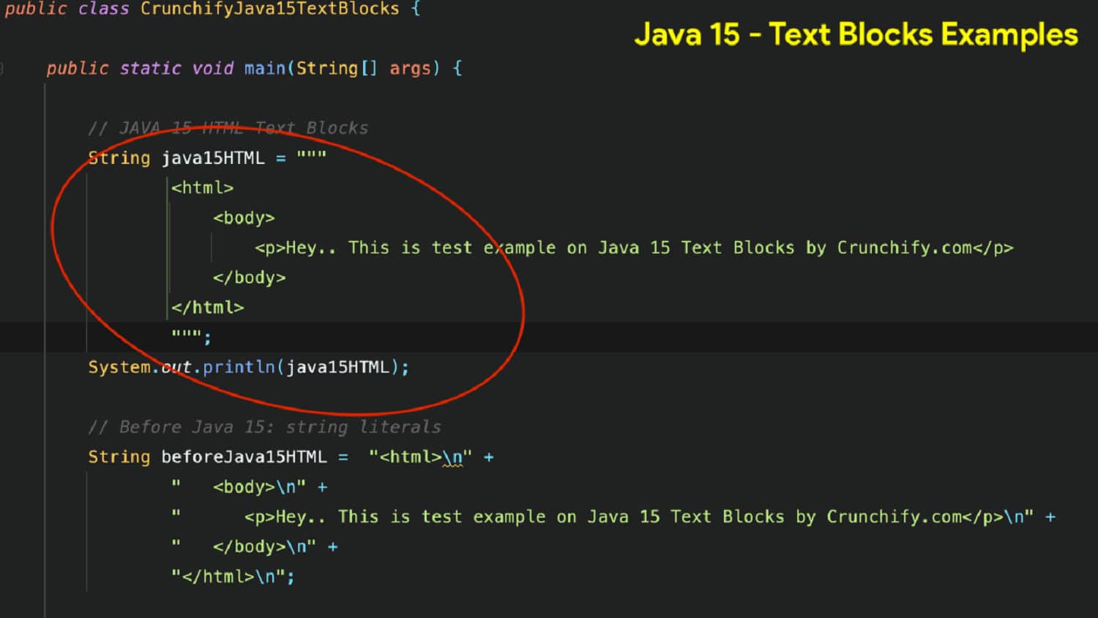Click the closing triple quotes with semicolon
The width and height of the screenshot is (1098, 618).
coord(191,337)
